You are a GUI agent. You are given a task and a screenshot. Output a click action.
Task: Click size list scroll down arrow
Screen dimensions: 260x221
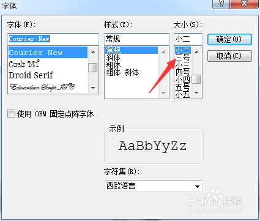point(196,93)
